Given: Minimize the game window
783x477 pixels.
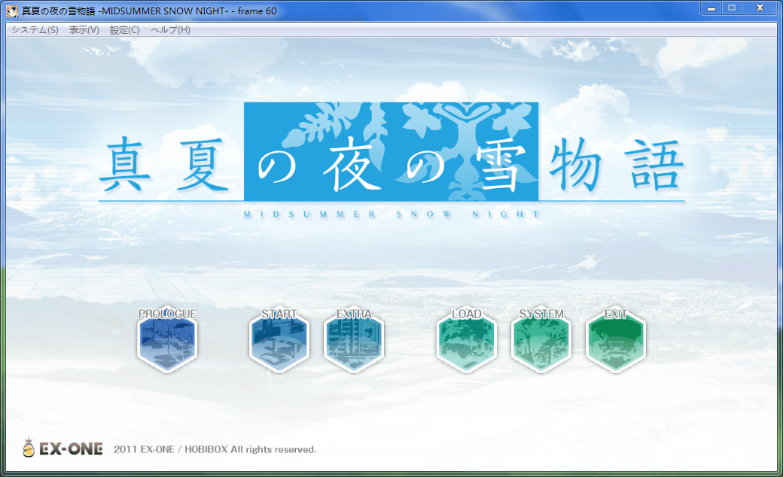Looking at the screenshot, I should pos(711,8).
